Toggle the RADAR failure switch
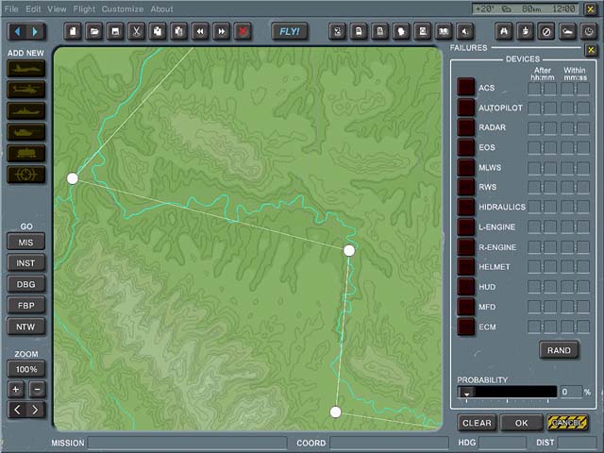 coord(466,127)
